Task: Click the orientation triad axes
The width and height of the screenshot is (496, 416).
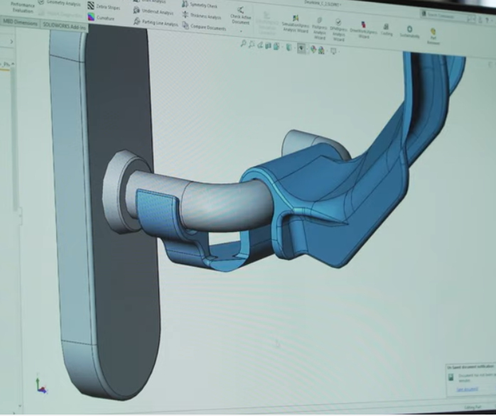Action: pyautogui.click(x=41, y=386)
